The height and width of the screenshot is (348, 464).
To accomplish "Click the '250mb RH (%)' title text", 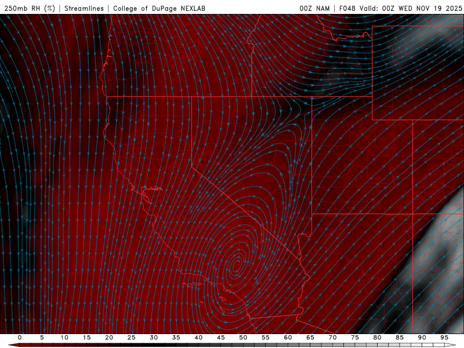I will coord(30,8).
